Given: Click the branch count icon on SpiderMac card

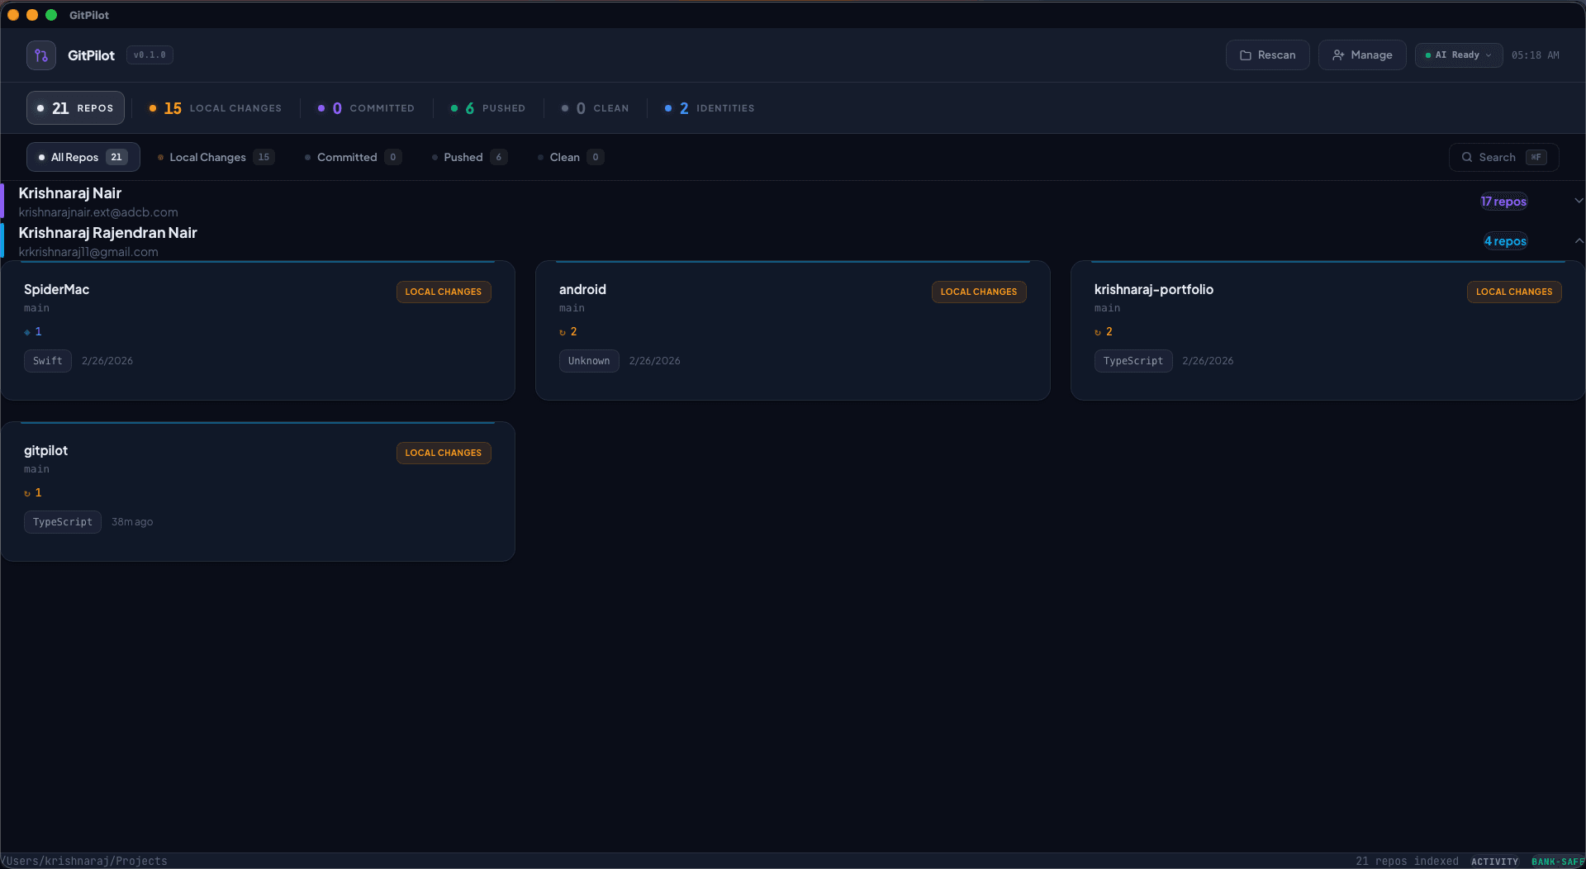Looking at the screenshot, I should [27, 332].
